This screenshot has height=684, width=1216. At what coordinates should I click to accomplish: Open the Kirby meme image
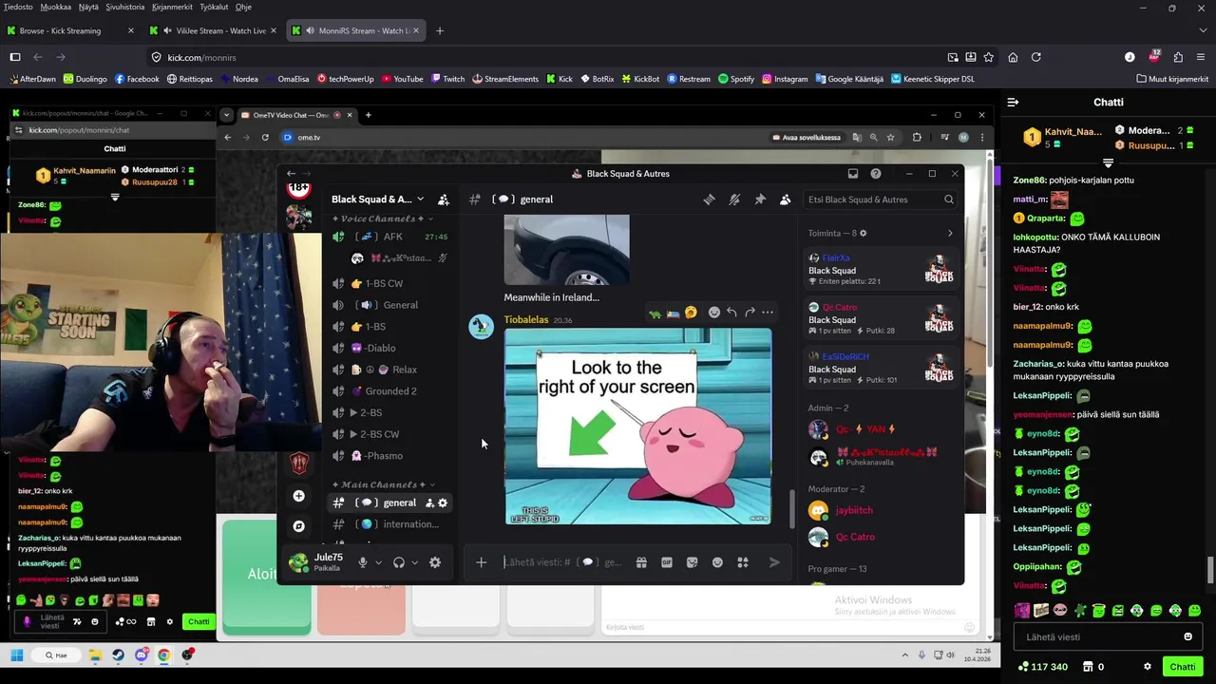638,426
